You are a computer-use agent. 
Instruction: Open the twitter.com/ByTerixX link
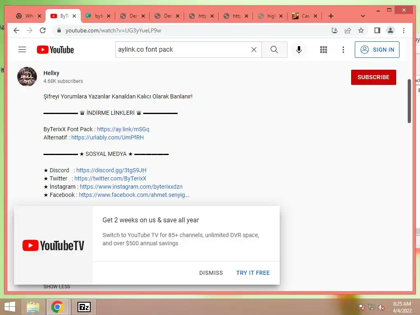click(x=110, y=178)
